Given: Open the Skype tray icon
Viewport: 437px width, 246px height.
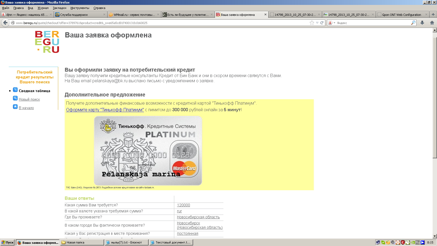Looking at the screenshot, I should coord(383,242).
